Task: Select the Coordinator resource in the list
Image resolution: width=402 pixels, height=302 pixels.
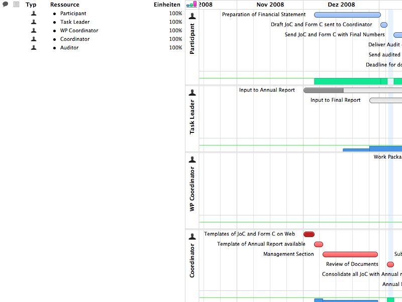Action: point(75,39)
